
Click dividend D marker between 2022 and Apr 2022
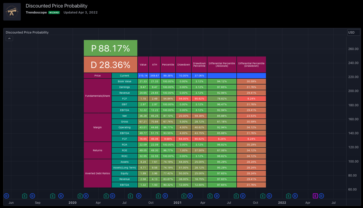click(295, 196)
